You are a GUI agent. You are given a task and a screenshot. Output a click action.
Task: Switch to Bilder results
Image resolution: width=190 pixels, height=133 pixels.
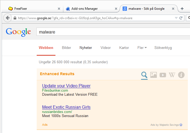[66, 48]
